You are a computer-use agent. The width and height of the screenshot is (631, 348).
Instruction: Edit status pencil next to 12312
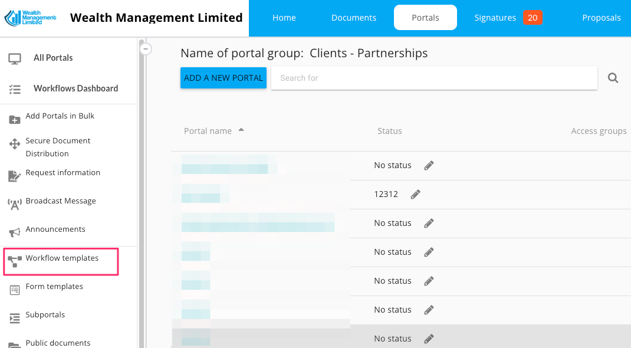point(416,194)
